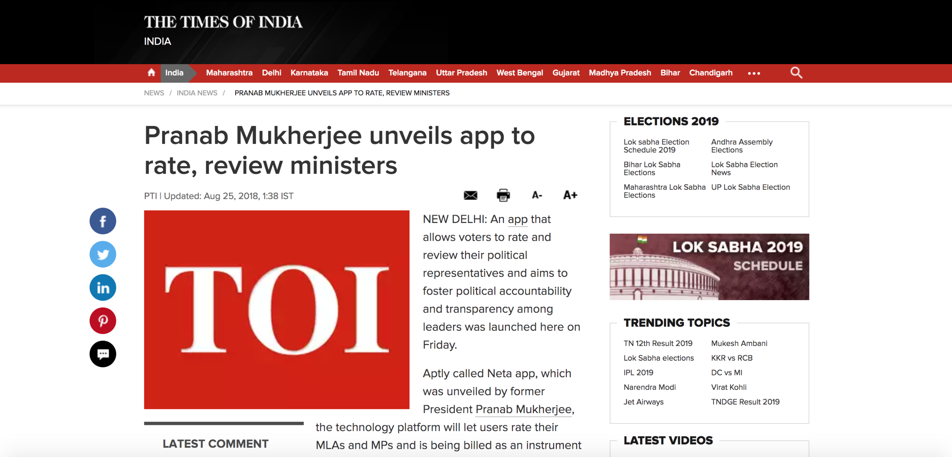Open Pranab Mukherjee hyperlink in article
The width and height of the screenshot is (952, 457).
(523, 409)
